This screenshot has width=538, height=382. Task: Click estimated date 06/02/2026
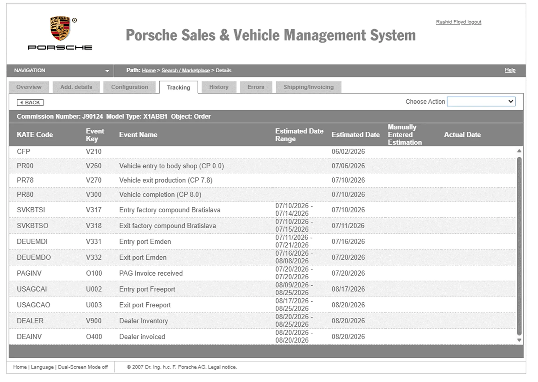(348, 152)
